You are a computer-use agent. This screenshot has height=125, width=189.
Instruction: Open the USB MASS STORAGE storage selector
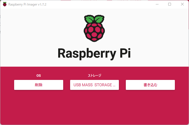coord(94,85)
